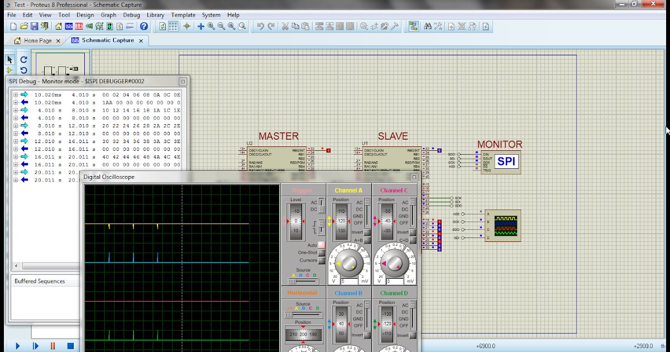Save the current schematic

coord(34,26)
